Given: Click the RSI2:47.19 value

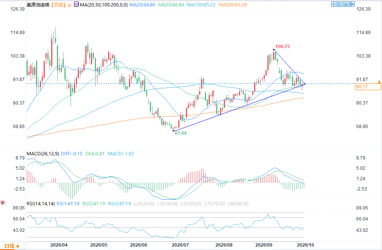Looking at the screenshot, I should [x=94, y=204].
